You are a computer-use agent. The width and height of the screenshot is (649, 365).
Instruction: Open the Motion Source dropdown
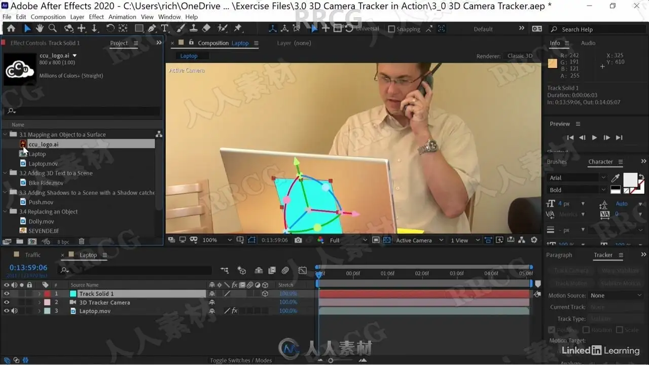tap(616, 296)
